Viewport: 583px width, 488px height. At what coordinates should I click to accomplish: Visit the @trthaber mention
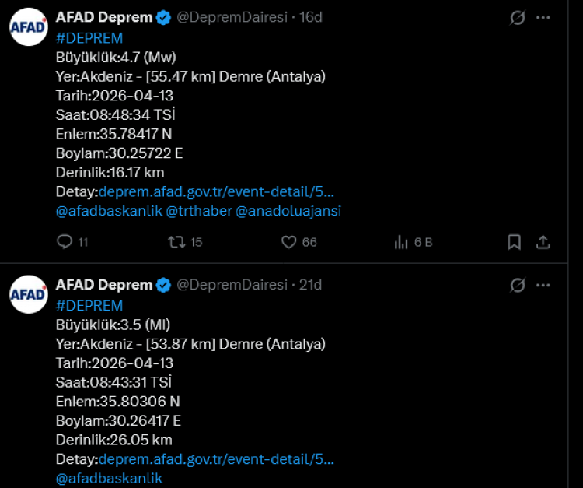point(199,211)
